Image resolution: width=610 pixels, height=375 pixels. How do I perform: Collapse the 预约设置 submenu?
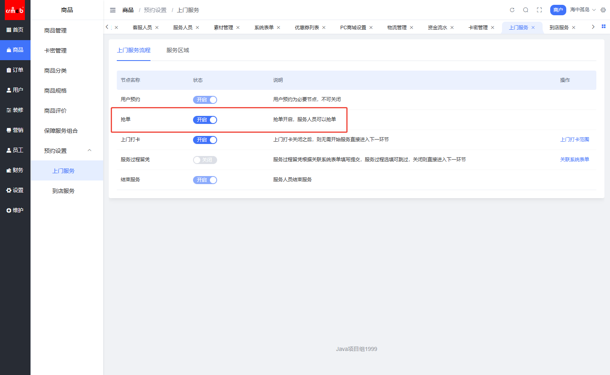point(89,150)
